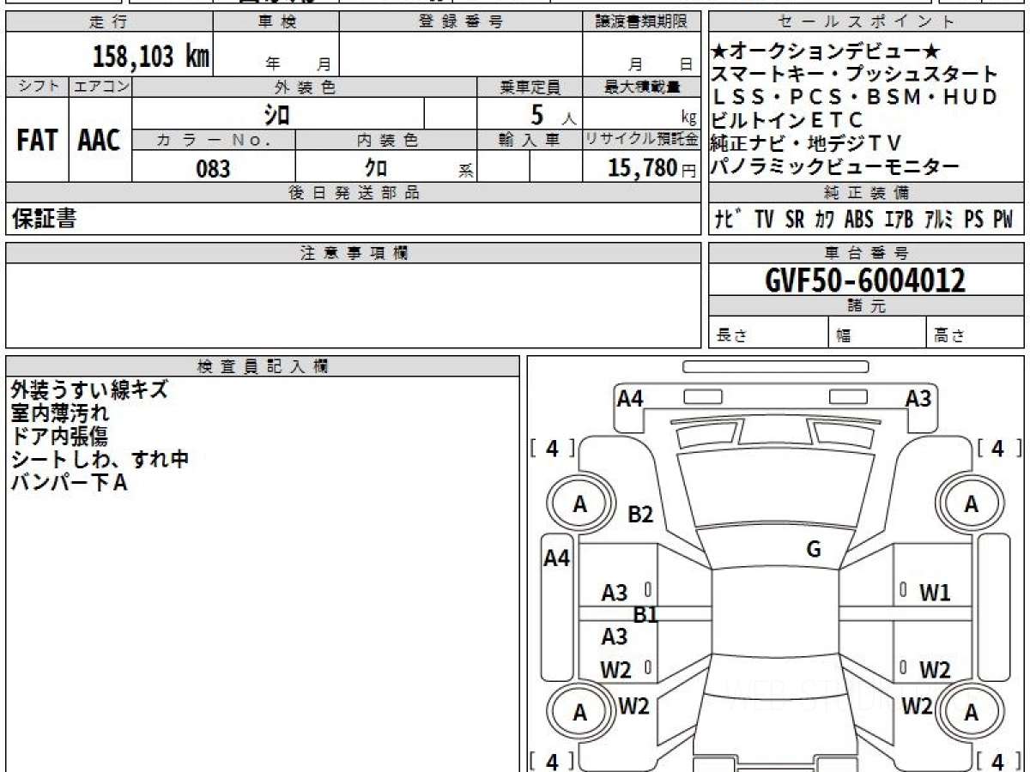Select the interior color value クロ
This screenshot has width=1030, height=772.
376,168
